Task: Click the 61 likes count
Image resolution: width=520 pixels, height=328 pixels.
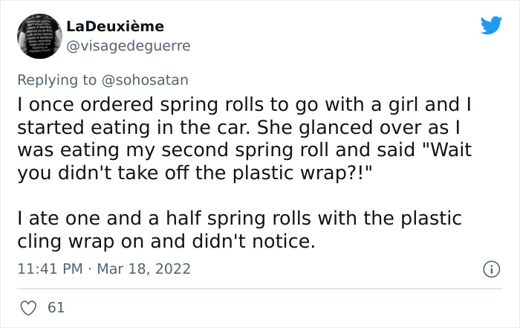Action: [x=56, y=306]
